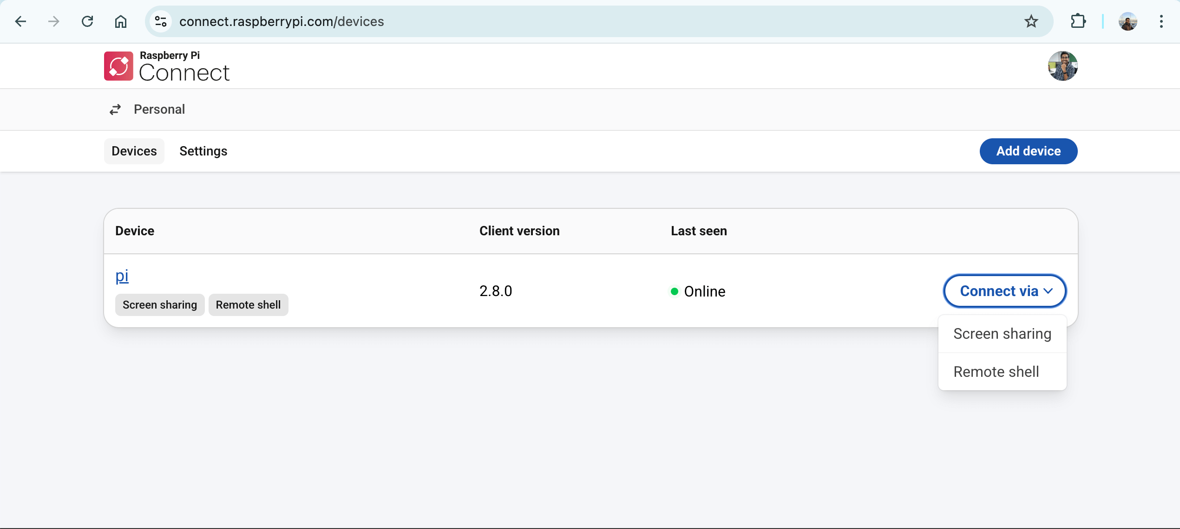1180x529 pixels.
Task: Choose Remote shell from dropdown menu
Action: 996,372
